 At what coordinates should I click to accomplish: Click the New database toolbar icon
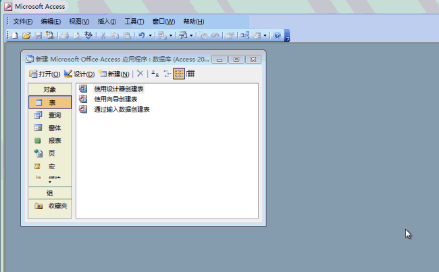point(15,36)
